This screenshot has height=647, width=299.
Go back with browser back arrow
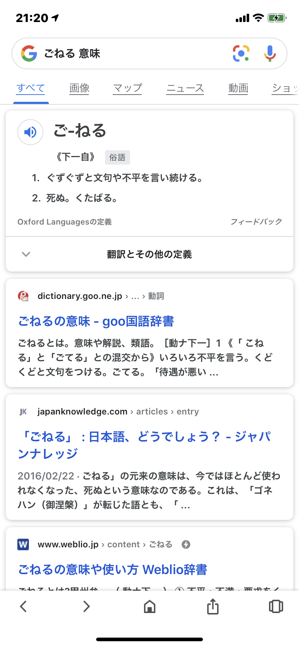(23, 606)
